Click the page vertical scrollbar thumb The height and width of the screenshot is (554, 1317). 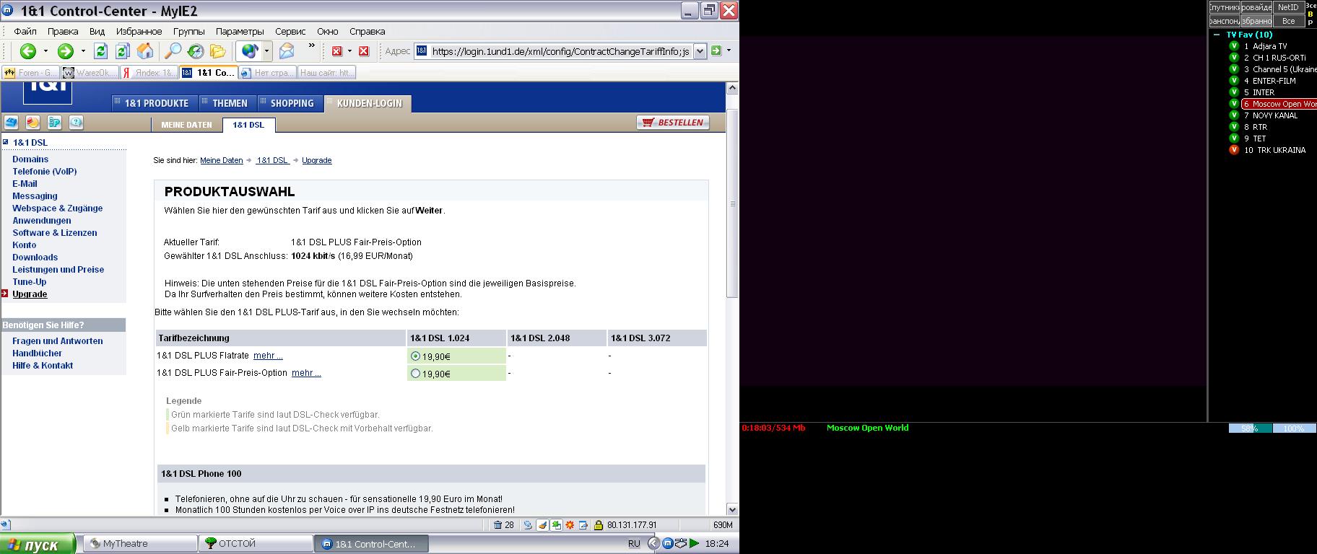tap(732, 203)
